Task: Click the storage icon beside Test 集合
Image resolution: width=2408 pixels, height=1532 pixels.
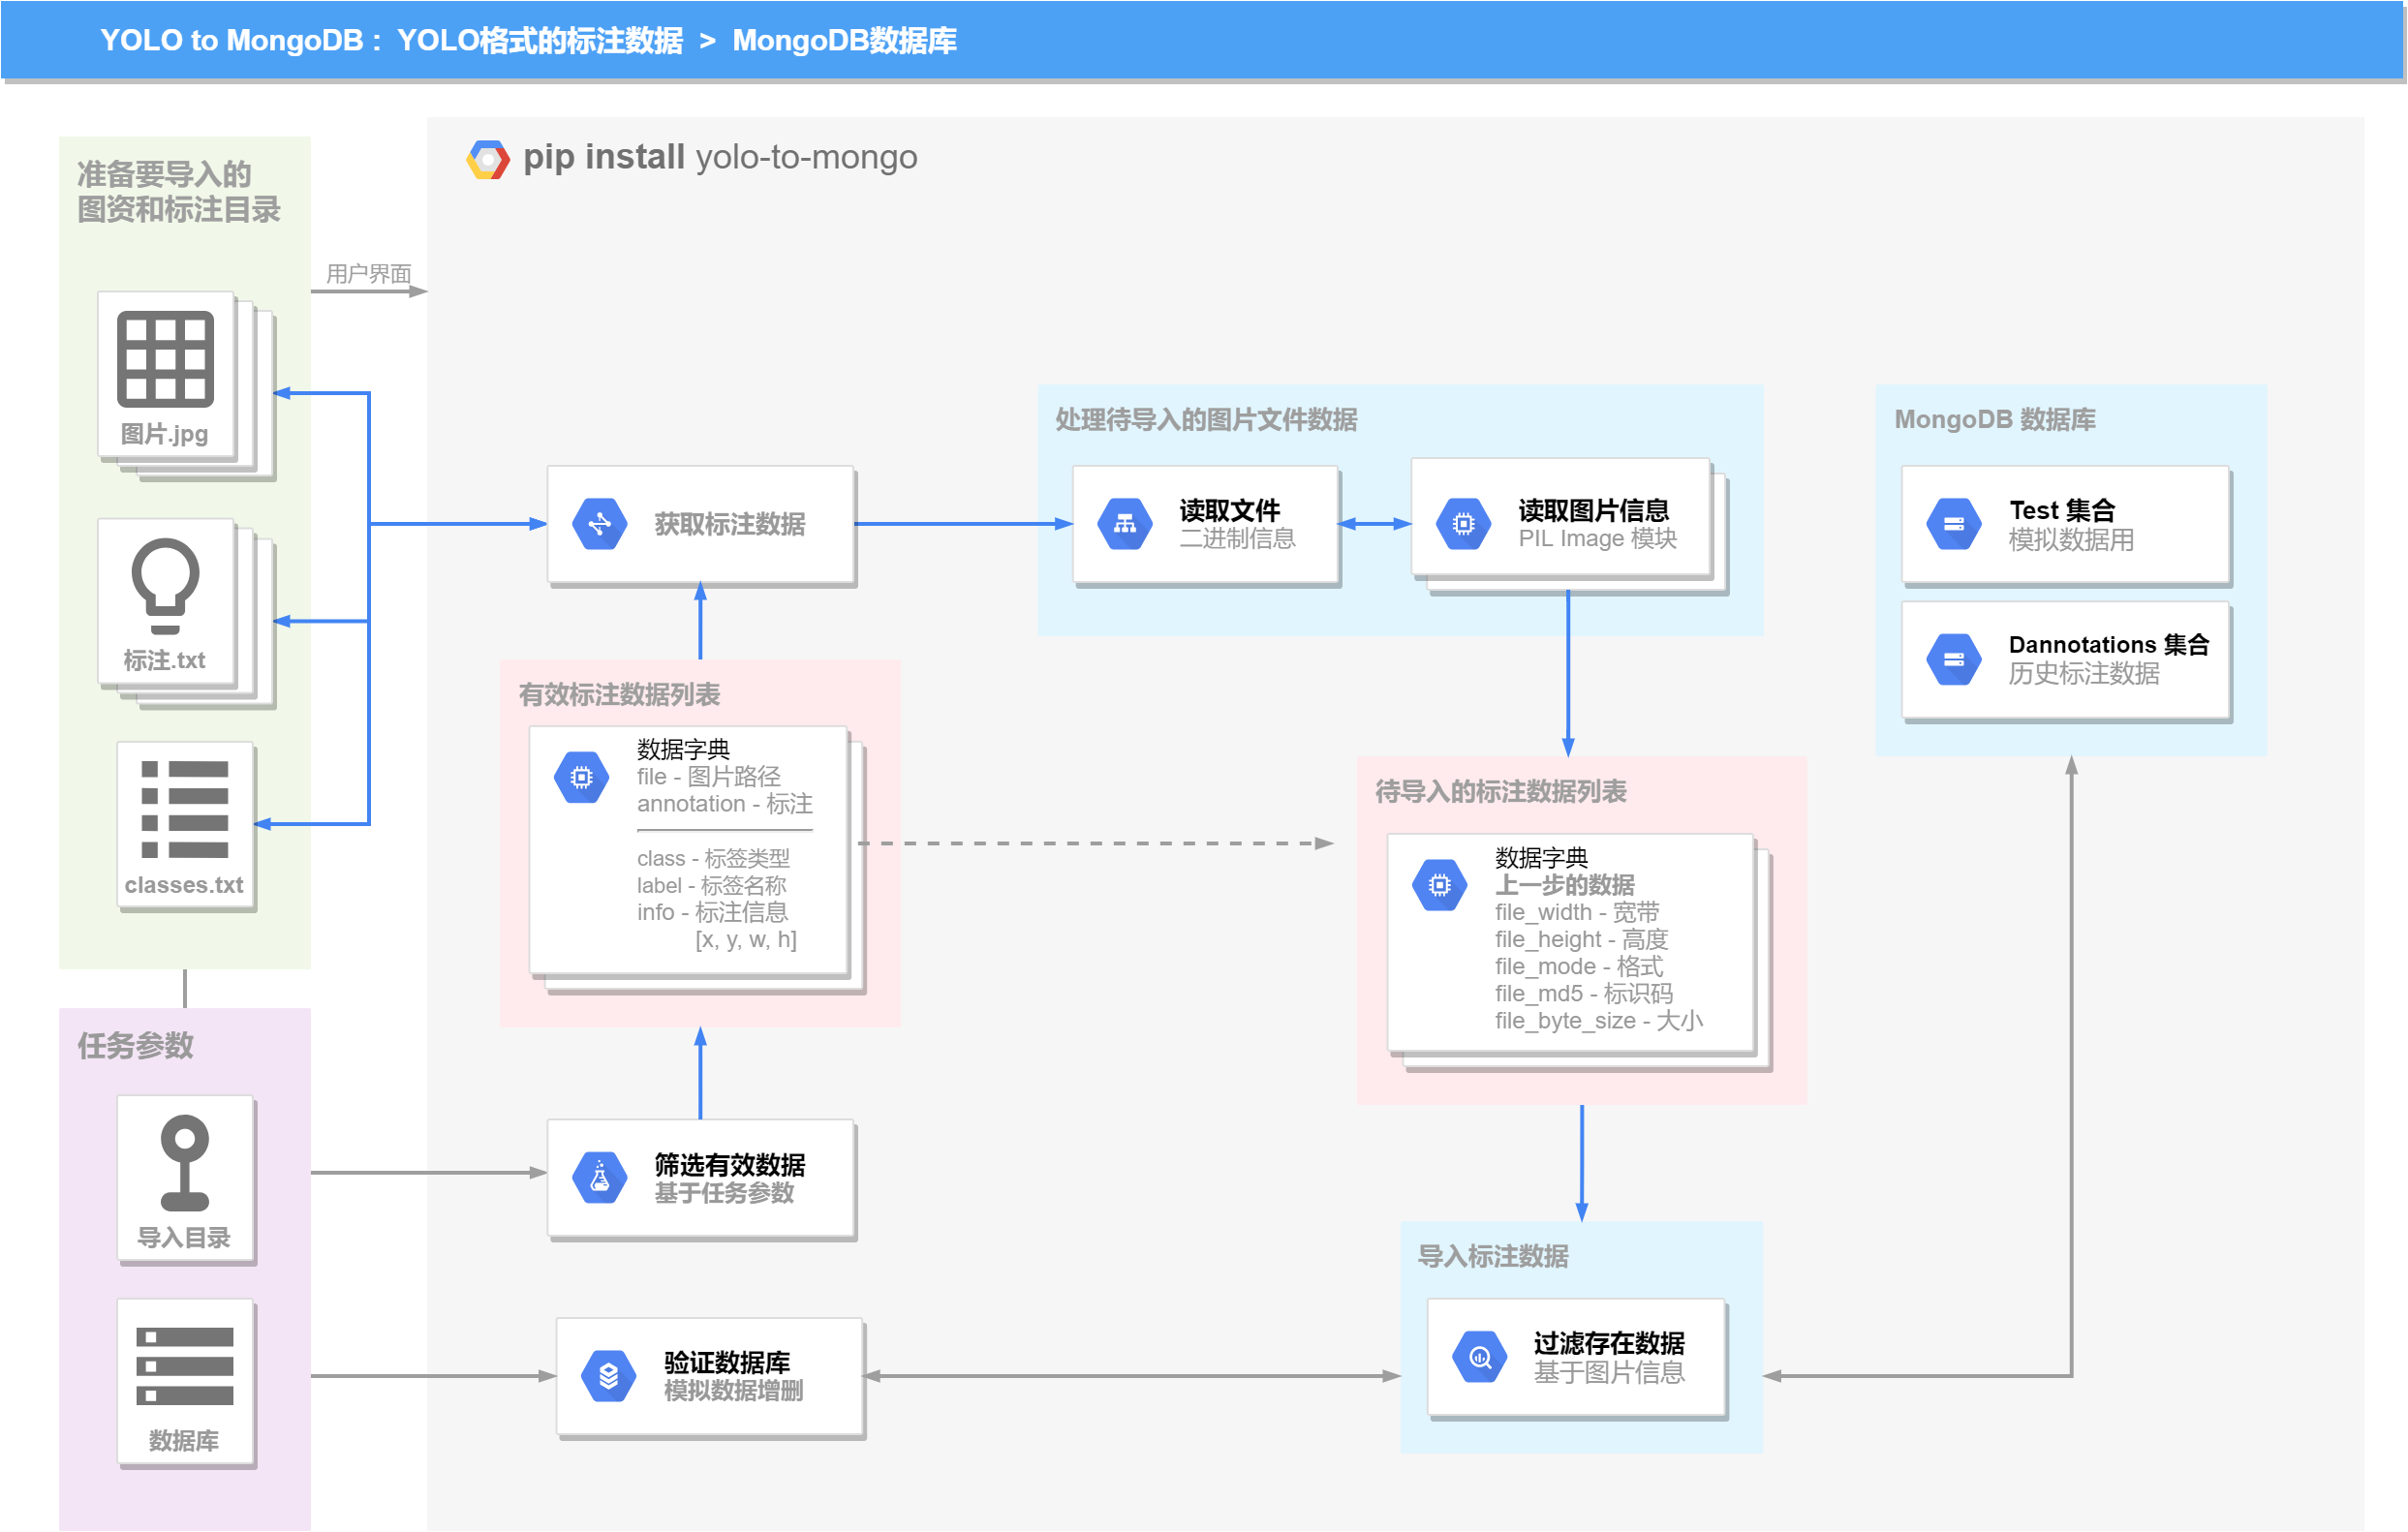Action: [x=1953, y=524]
